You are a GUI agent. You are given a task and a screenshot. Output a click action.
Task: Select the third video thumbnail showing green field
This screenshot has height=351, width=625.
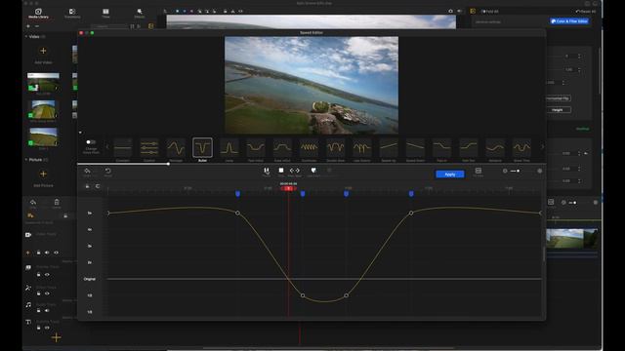pos(43,136)
